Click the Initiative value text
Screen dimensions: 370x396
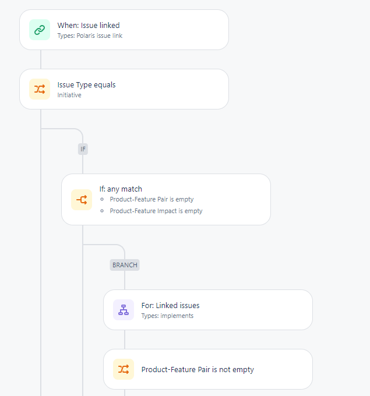69,95
